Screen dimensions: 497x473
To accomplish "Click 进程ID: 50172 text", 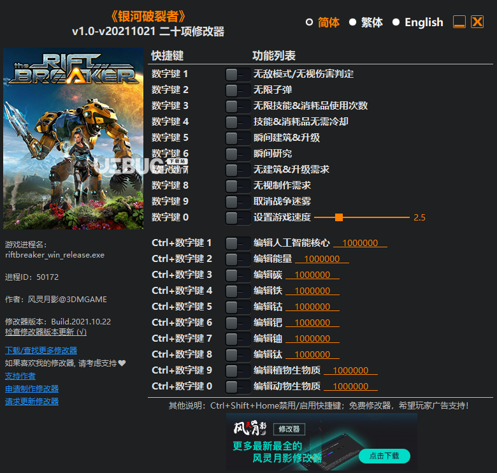I will 32,277.
